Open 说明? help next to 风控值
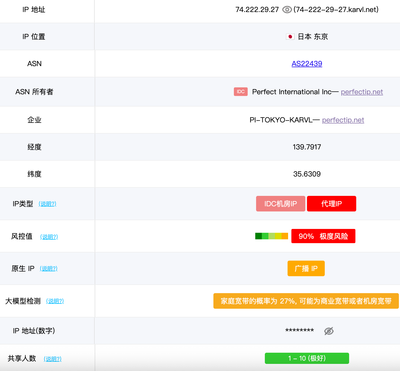Image resolution: width=400 pixels, height=371 pixels. point(49,237)
